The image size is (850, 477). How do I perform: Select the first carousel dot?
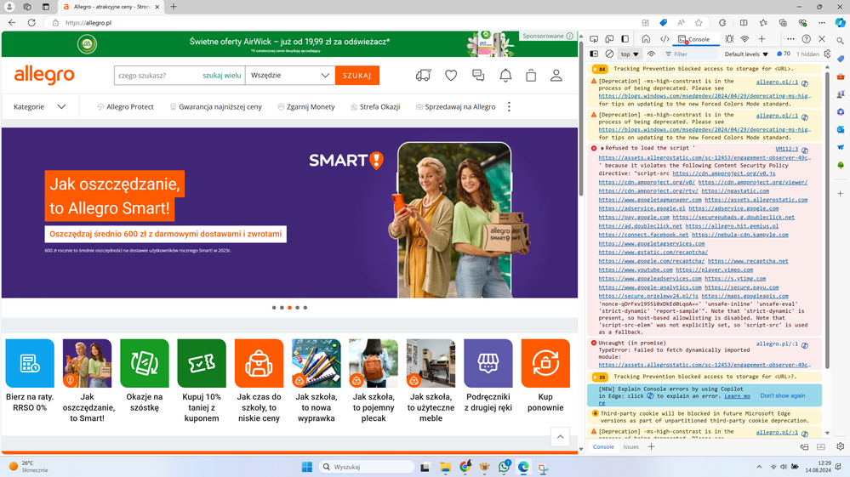(x=274, y=308)
